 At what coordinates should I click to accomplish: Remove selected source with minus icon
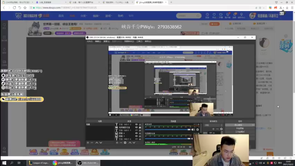(x=121, y=143)
